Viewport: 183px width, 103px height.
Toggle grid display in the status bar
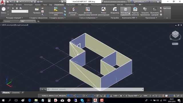point(68,96)
